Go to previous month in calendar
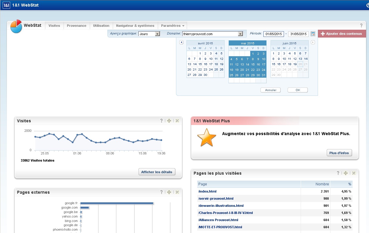The width and height of the screenshot is (369, 233). [x=181, y=42]
